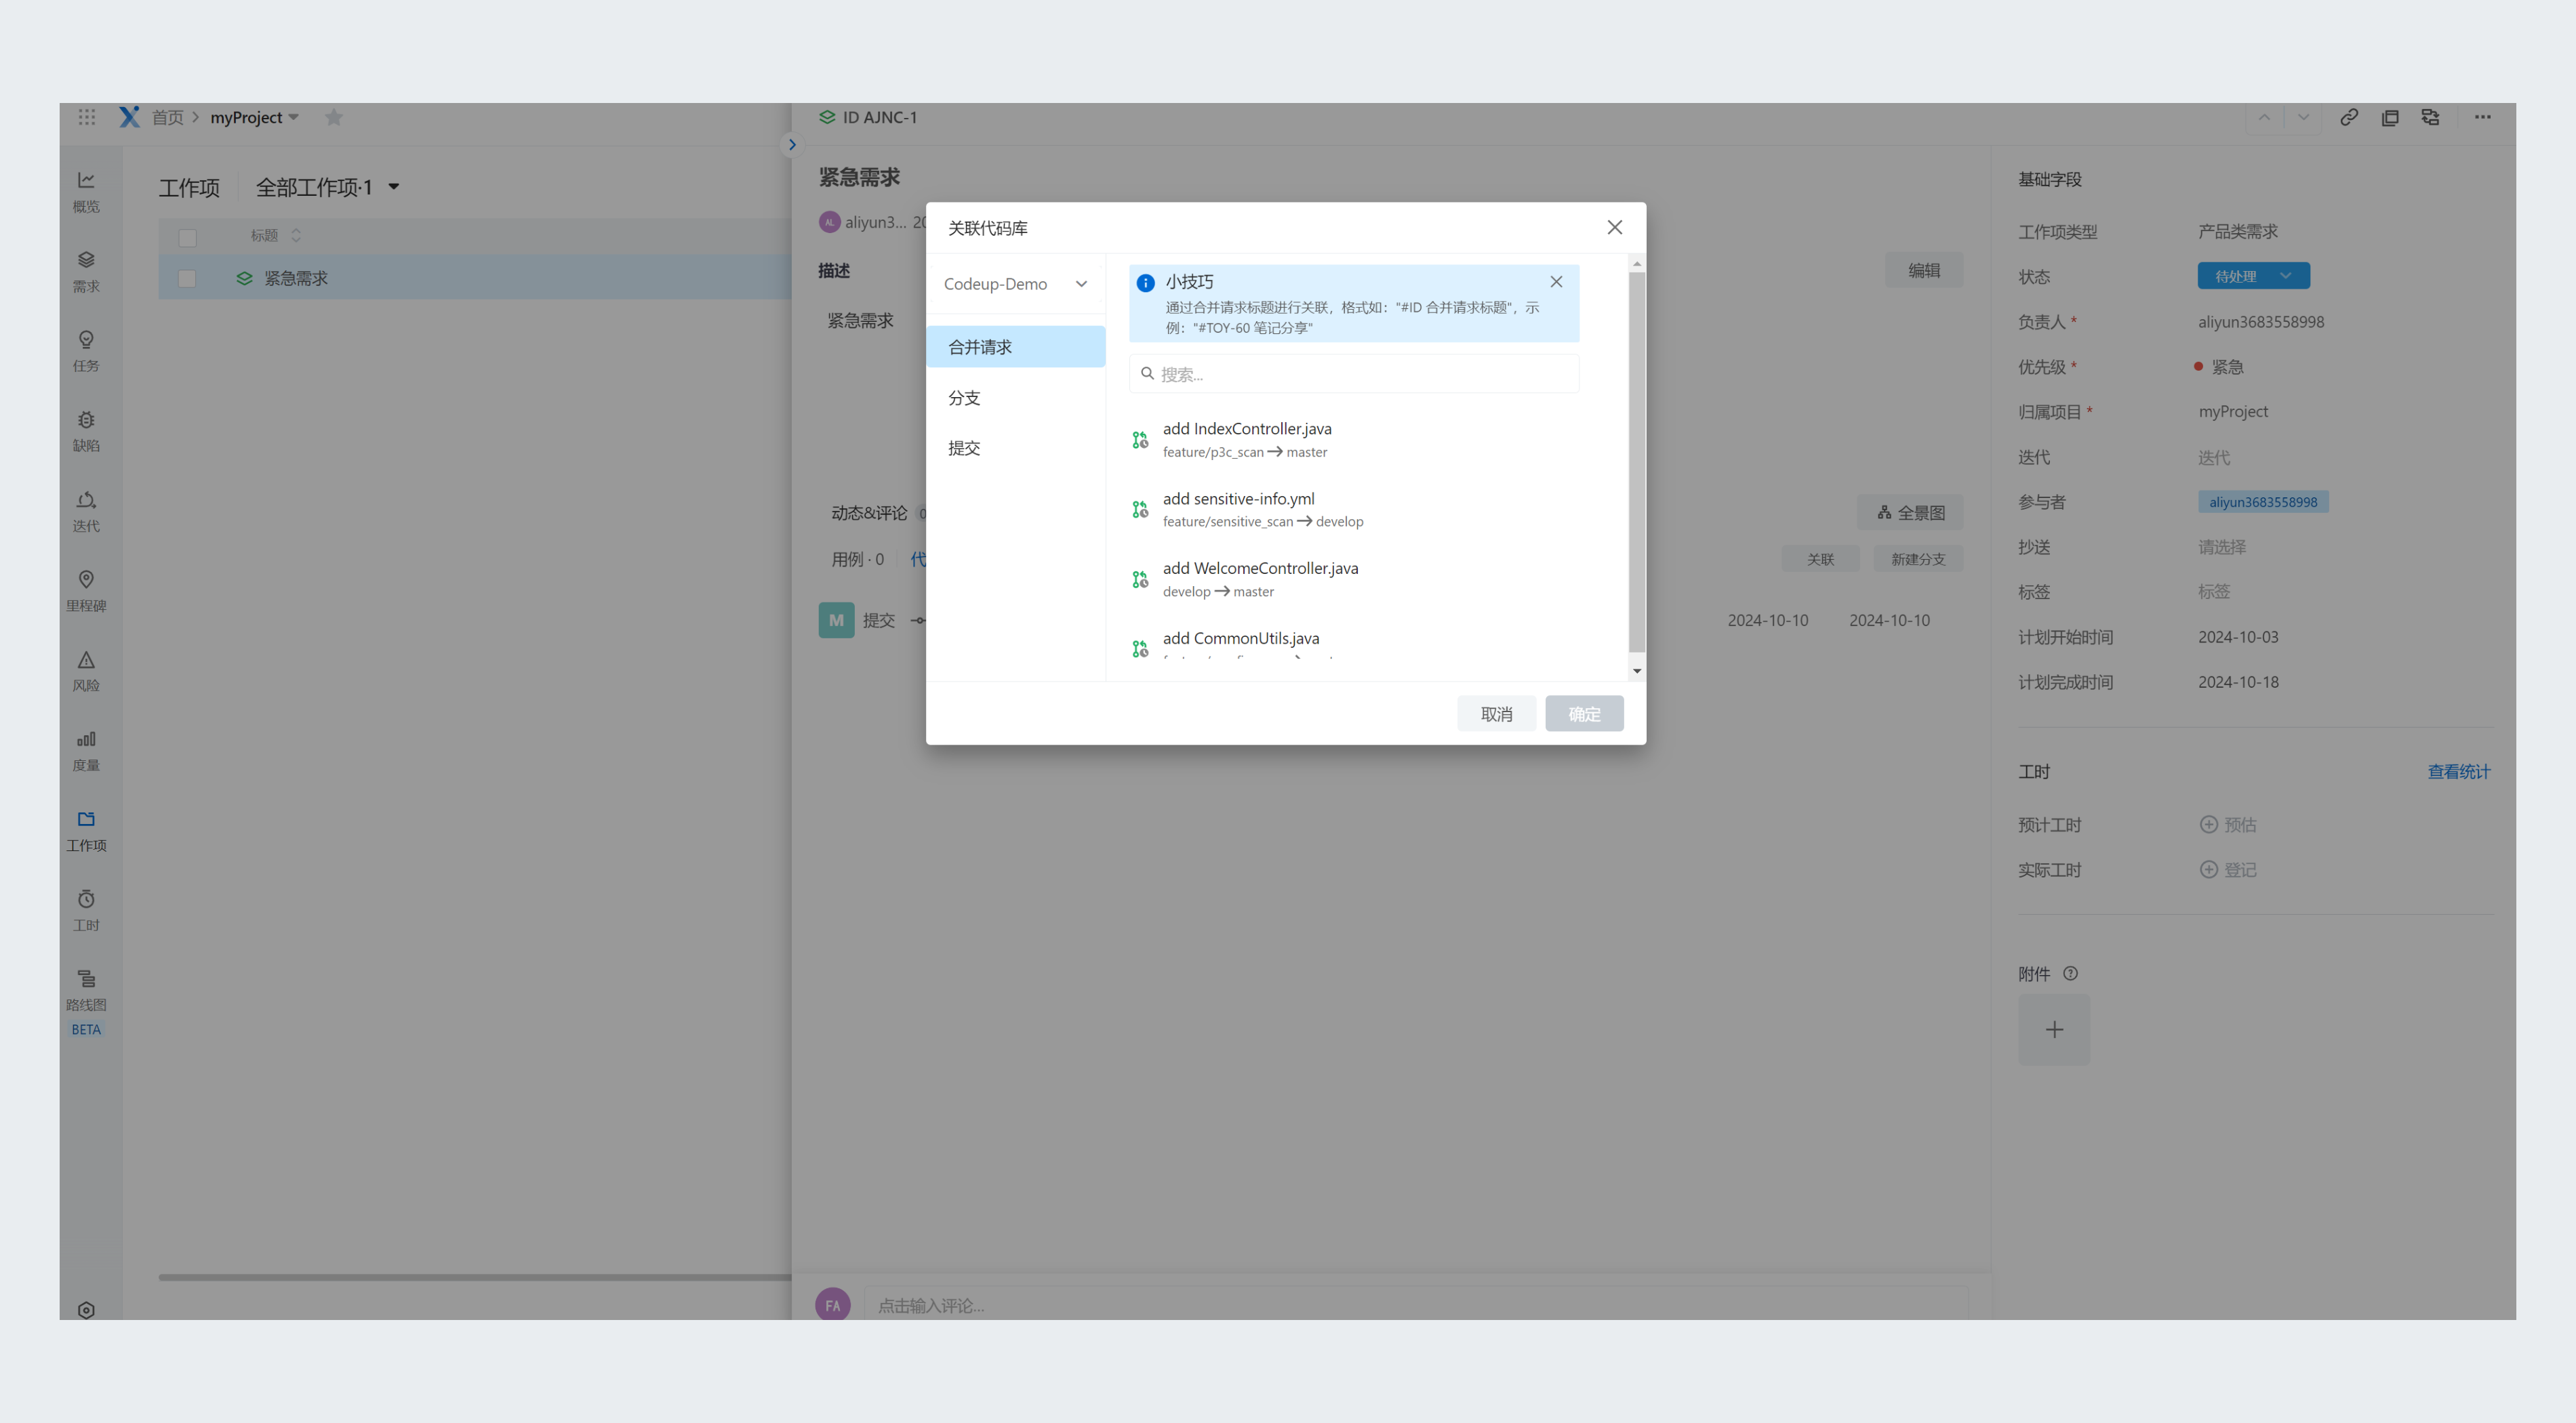Screen dimensions: 2576x1423
Task: Click the duplicate work item icon
Action: 2390,117
